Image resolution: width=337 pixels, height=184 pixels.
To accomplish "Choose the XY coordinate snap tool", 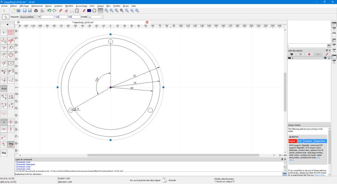I will [x=4, y=97].
